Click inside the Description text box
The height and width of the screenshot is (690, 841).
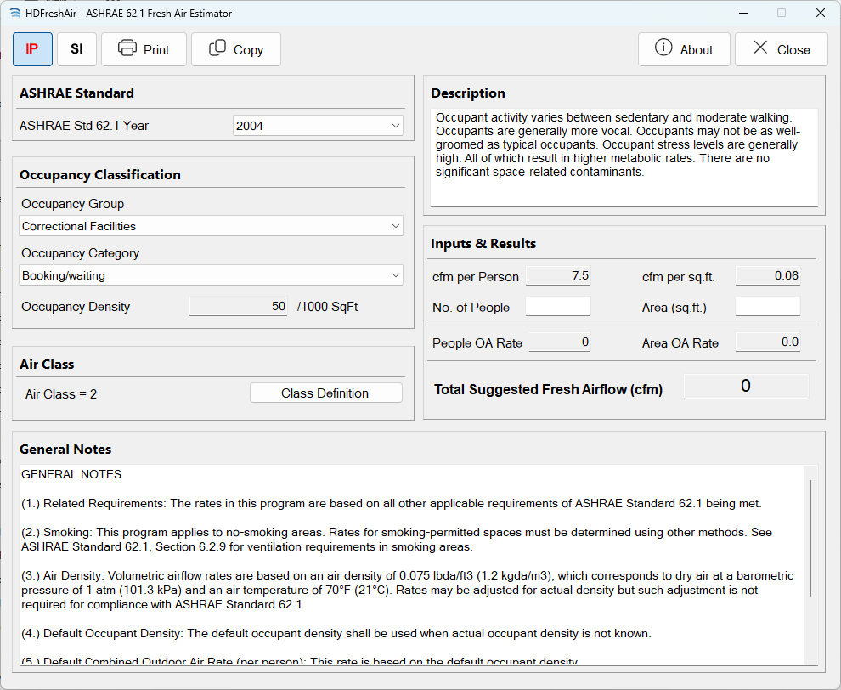(x=624, y=158)
